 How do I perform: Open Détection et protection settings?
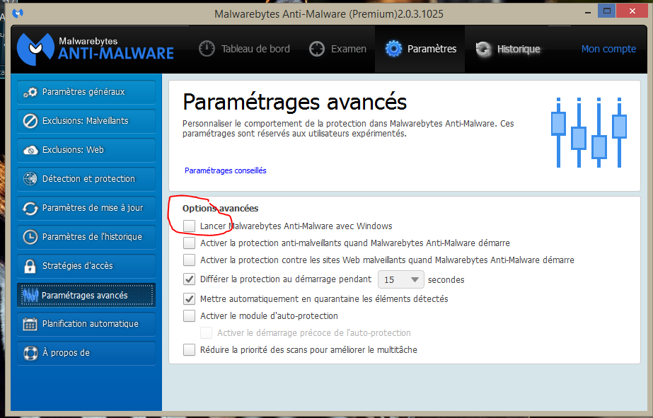point(86,179)
